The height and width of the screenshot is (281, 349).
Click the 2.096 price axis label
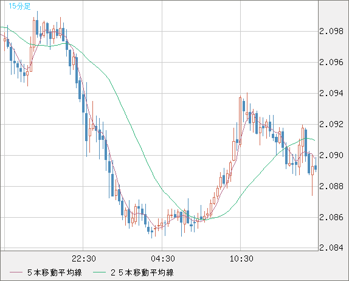click(331, 62)
